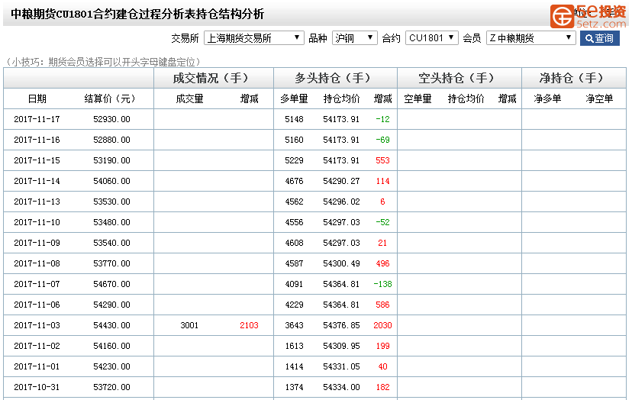Select the date 2017-11-13
The height and width of the screenshot is (400, 632).
[37, 202]
